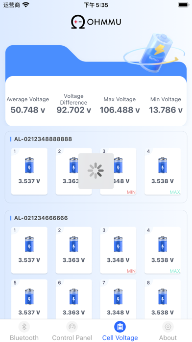Tap the MAX tag in pack AL-0212348888888
Screen dimensions: 192x342
(175, 192)
